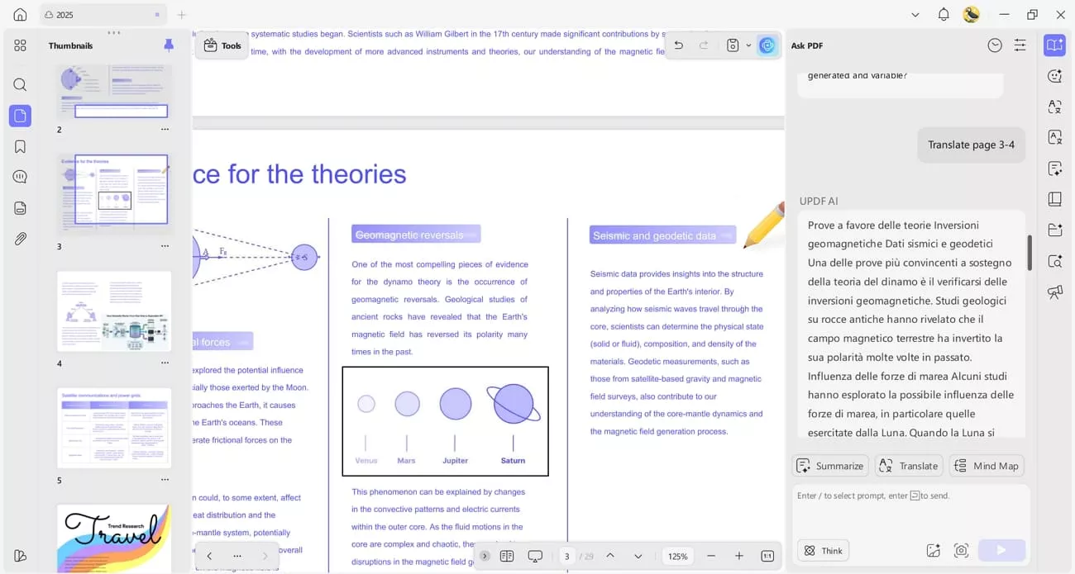The width and height of the screenshot is (1075, 574).
Task: Undo the last action
Action: (x=678, y=45)
